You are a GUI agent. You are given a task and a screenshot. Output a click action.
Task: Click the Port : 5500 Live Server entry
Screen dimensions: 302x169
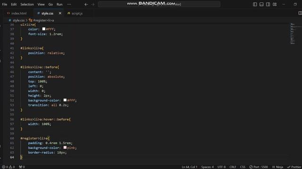tap(259, 167)
